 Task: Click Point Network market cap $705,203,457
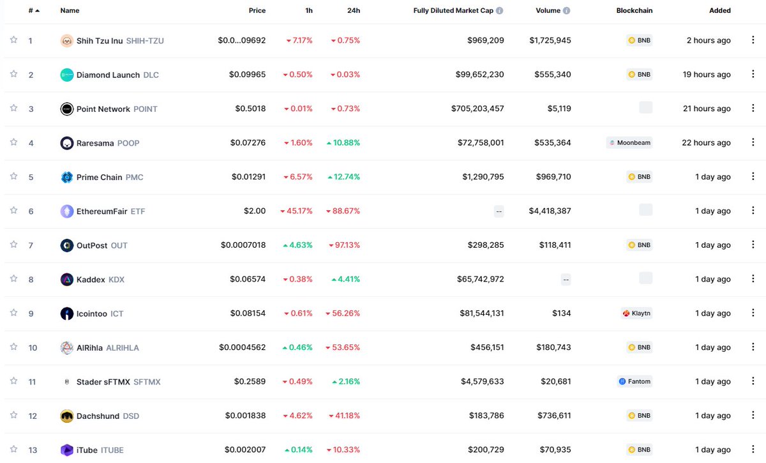tap(477, 109)
